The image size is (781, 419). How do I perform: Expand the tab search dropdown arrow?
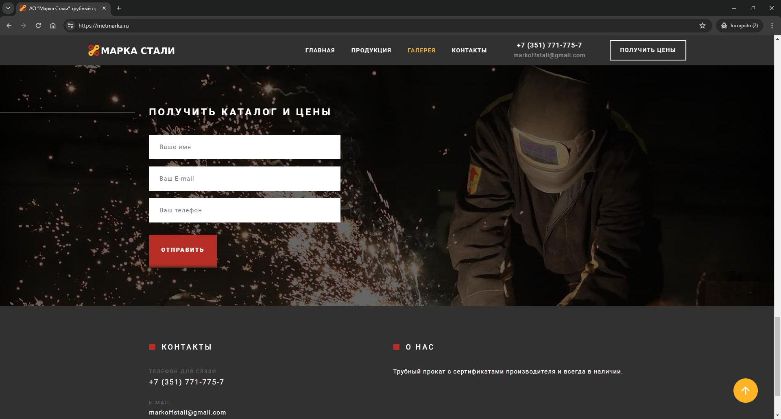click(x=8, y=8)
